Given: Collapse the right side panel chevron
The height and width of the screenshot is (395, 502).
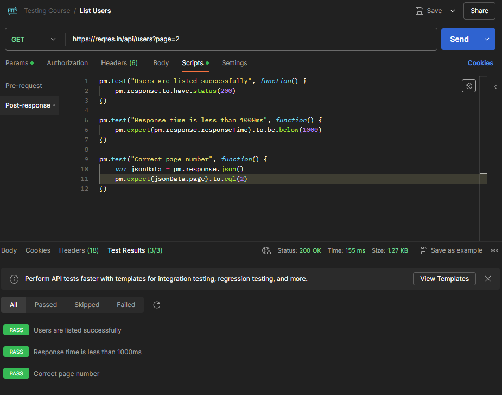Looking at the screenshot, I should coord(495,87).
